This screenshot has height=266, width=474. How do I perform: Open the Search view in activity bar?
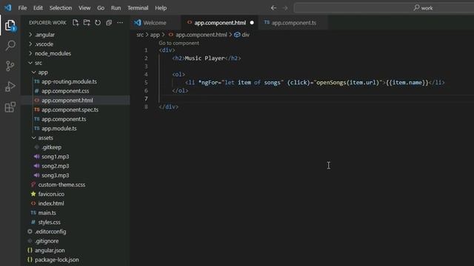pos(10,46)
